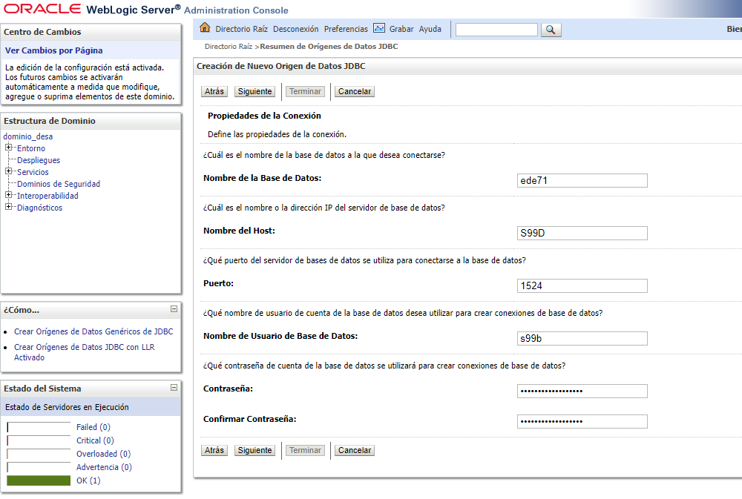Expand the Servicios tree node
This screenshot has height=499, width=742.
point(8,171)
